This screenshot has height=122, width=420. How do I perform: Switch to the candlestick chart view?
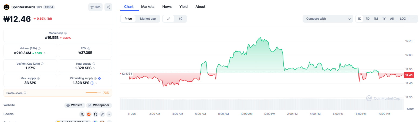181,19
